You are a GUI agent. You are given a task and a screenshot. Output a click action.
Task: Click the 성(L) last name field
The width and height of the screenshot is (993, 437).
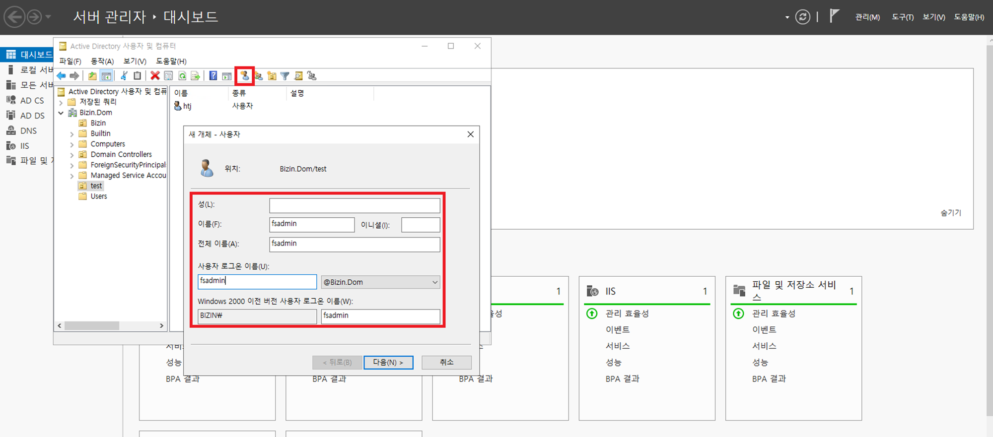pyautogui.click(x=355, y=205)
